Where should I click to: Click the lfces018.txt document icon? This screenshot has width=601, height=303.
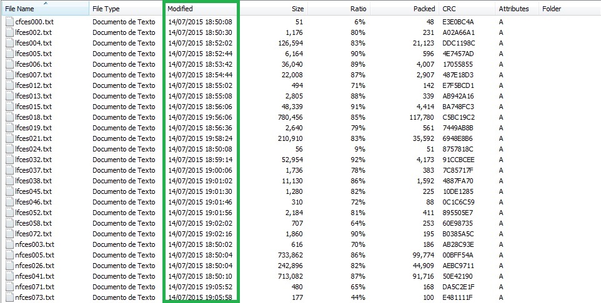[x=9, y=117]
